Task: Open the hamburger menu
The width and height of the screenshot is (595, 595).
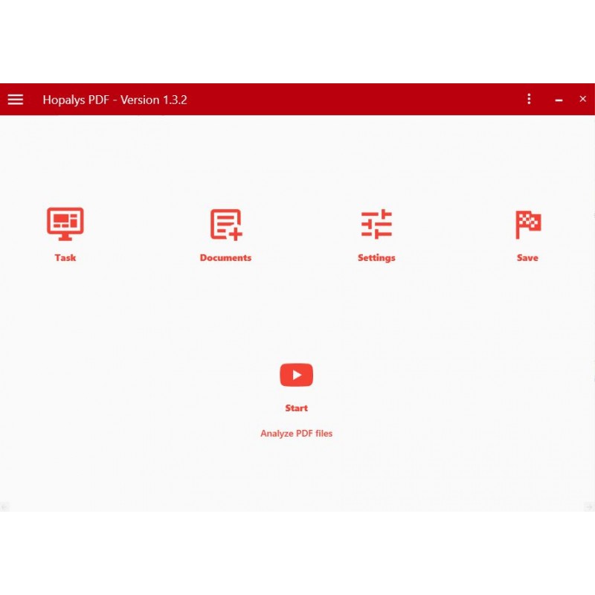Action: (16, 100)
